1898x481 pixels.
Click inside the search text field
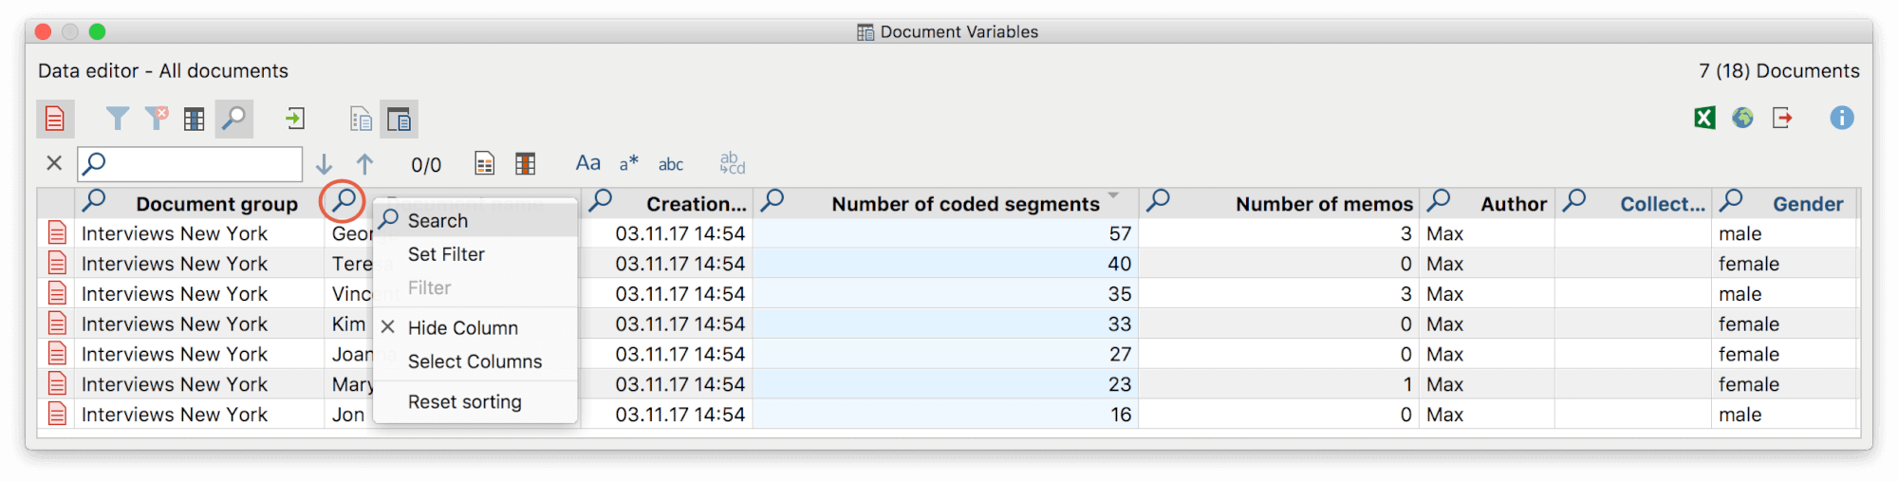pos(199,164)
